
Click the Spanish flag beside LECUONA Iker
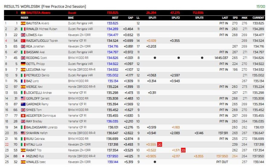point(23,69)
